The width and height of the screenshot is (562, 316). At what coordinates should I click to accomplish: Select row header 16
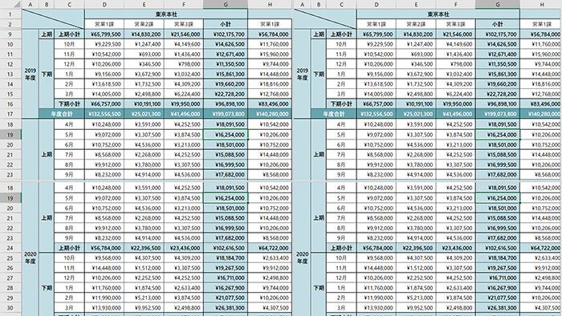pos(10,104)
